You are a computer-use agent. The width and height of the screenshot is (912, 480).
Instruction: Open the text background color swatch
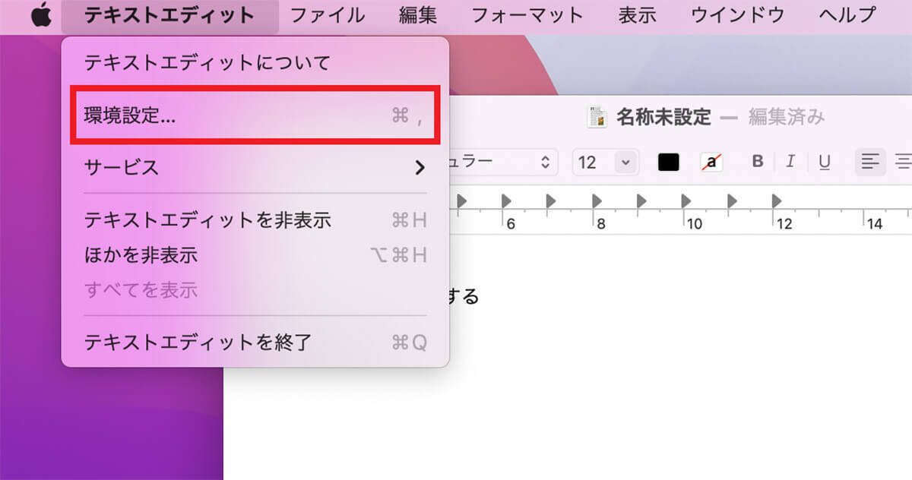coord(711,162)
